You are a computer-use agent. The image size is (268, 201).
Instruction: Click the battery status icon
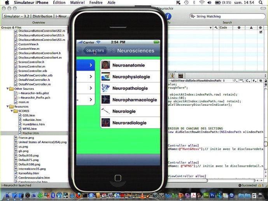(218, 3)
